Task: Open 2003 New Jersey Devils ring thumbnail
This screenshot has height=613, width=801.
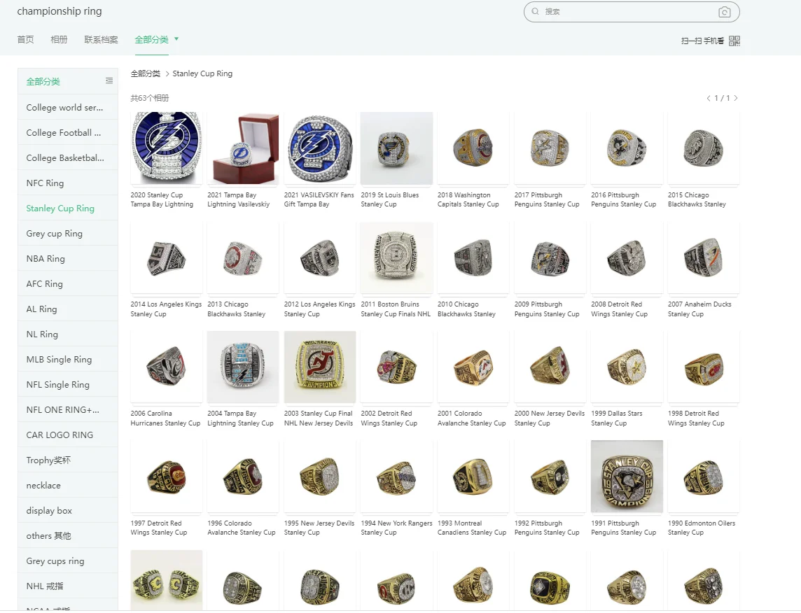Action: [x=320, y=367]
